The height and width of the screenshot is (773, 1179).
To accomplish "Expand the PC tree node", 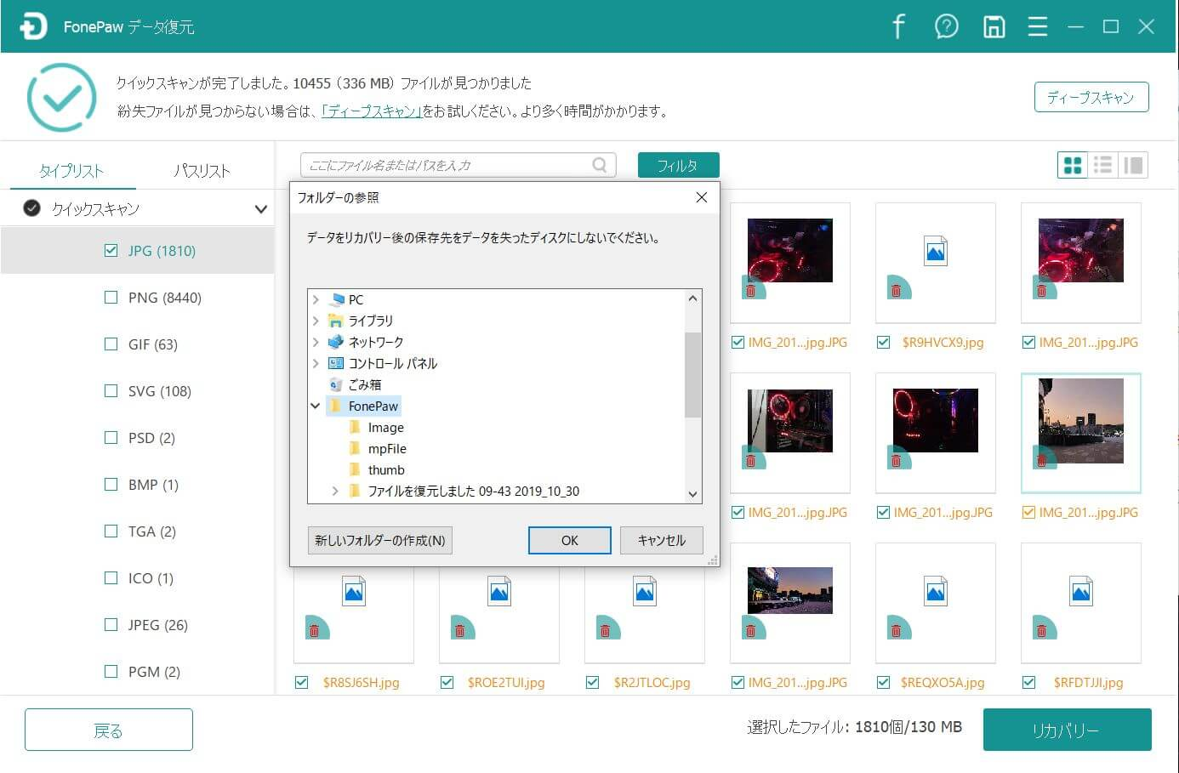I will coord(316,299).
